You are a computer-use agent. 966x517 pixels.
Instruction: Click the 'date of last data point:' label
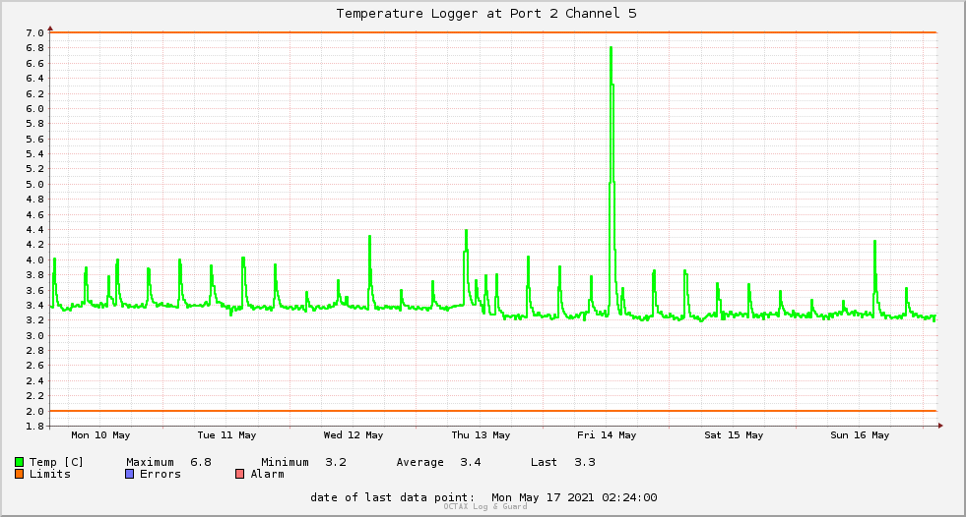393,497
